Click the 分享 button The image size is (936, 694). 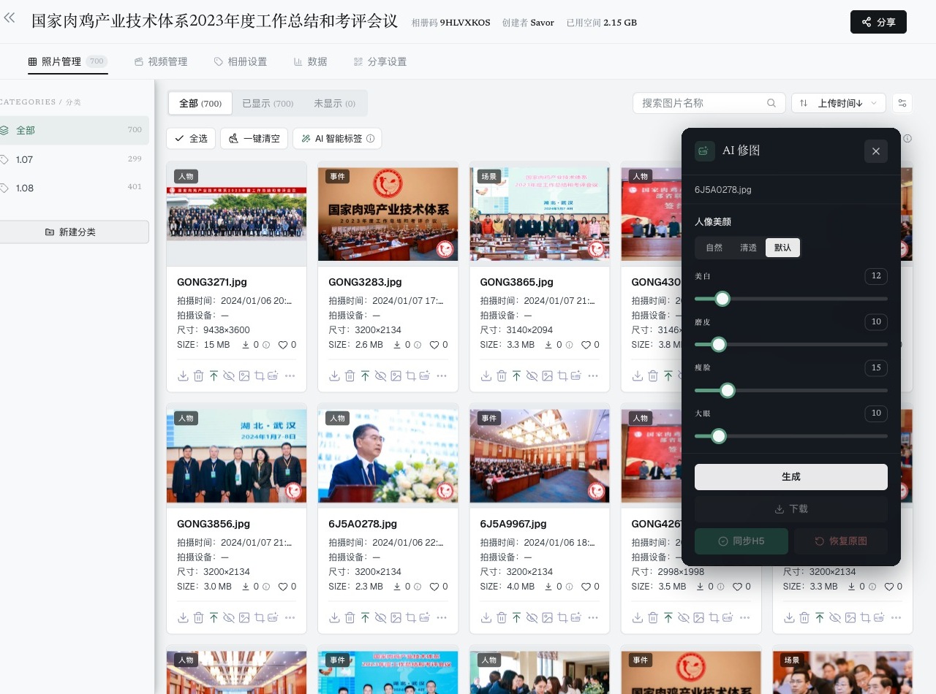click(878, 22)
